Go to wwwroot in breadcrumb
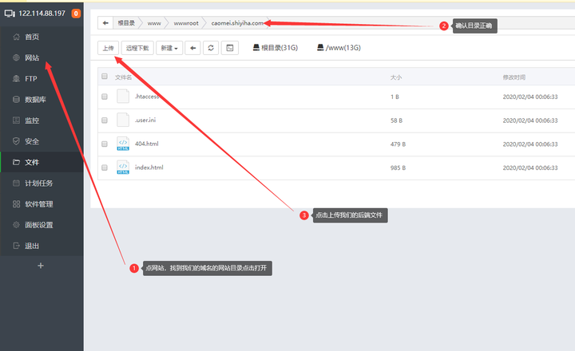Screen dimensions: 575x351 pyautogui.click(x=186, y=23)
